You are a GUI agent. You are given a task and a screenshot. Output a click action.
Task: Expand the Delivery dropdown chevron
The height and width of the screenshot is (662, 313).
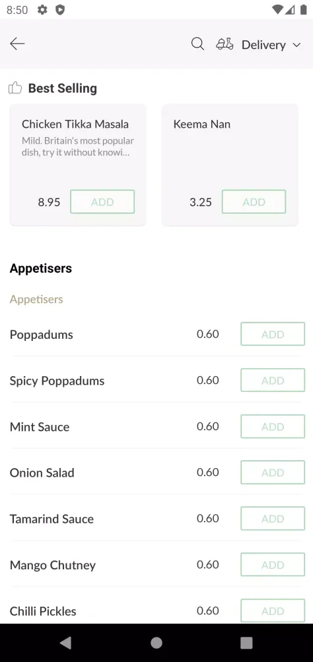coord(296,45)
